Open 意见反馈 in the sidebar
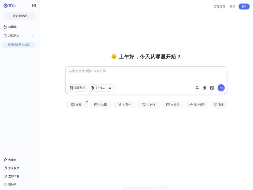The image size is (253, 190). pos(11,168)
